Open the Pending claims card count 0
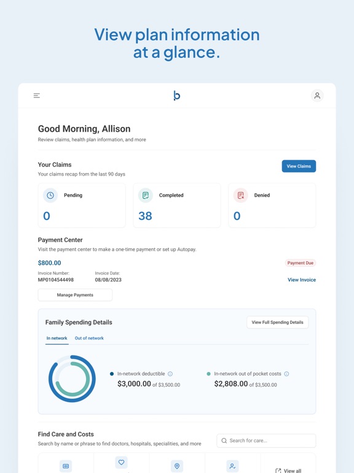The width and height of the screenshot is (354, 473). (x=47, y=216)
